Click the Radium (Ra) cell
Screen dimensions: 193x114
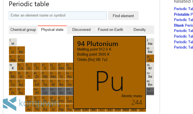click(21, 91)
